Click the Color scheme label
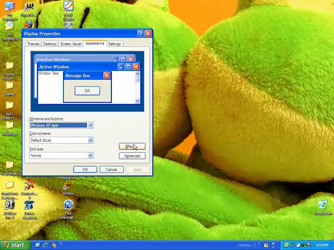 click(x=40, y=133)
